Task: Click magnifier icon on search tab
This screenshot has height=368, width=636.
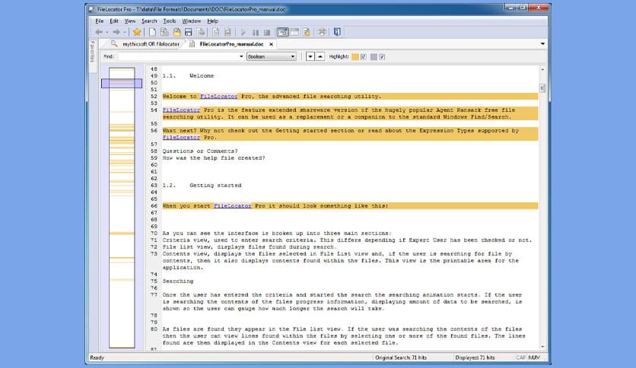Action: [x=114, y=44]
